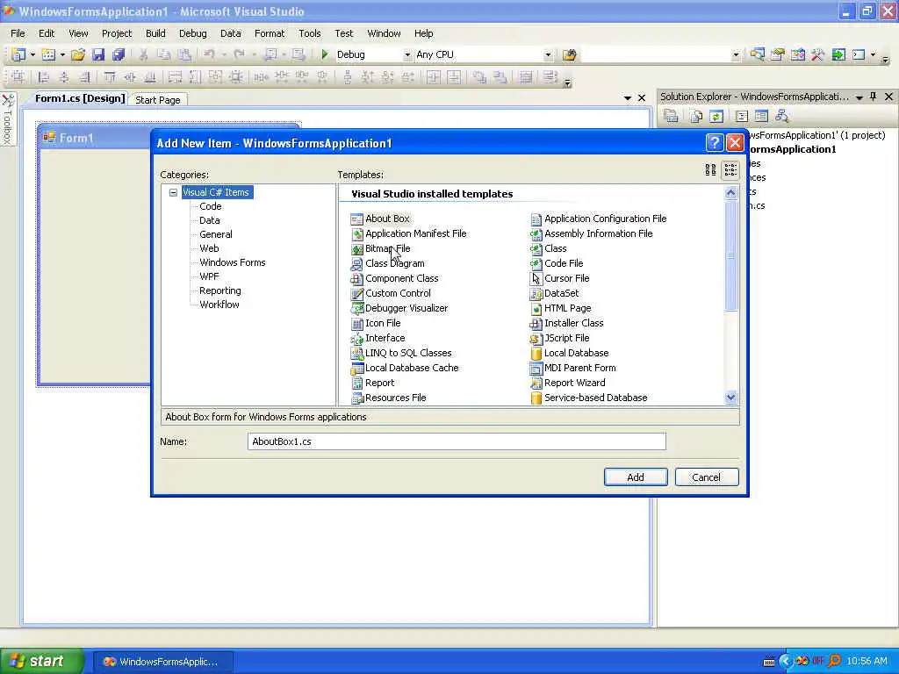Viewport: 899px width, 674px height.
Task: Open the Format menu
Action: 270,33
